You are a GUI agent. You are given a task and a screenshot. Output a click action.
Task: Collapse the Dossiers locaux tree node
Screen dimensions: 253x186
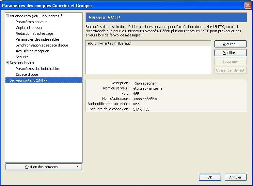[x=8, y=63]
